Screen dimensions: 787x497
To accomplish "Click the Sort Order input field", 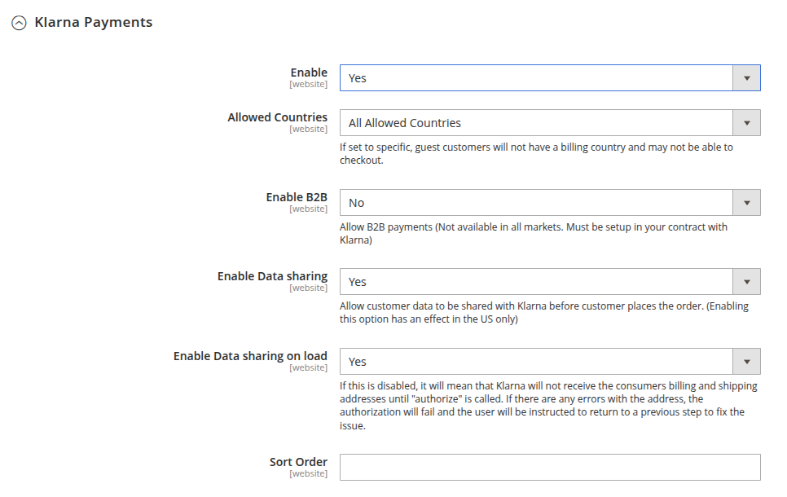I will 550,468.
